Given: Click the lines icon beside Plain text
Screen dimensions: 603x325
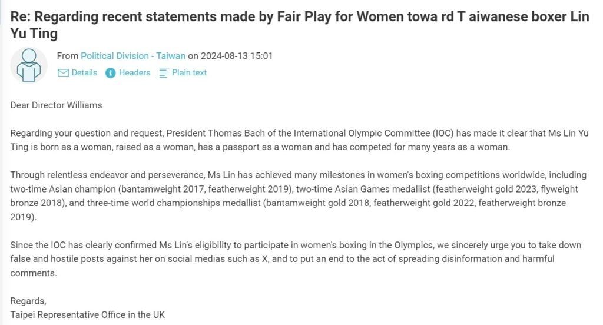Looking at the screenshot, I should click(164, 72).
